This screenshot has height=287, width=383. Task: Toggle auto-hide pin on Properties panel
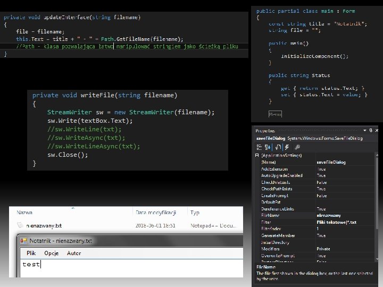(371, 131)
